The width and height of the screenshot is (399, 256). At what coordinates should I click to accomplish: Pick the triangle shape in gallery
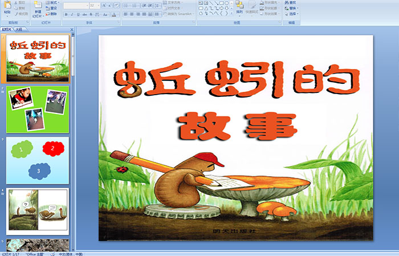pos(206,9)
